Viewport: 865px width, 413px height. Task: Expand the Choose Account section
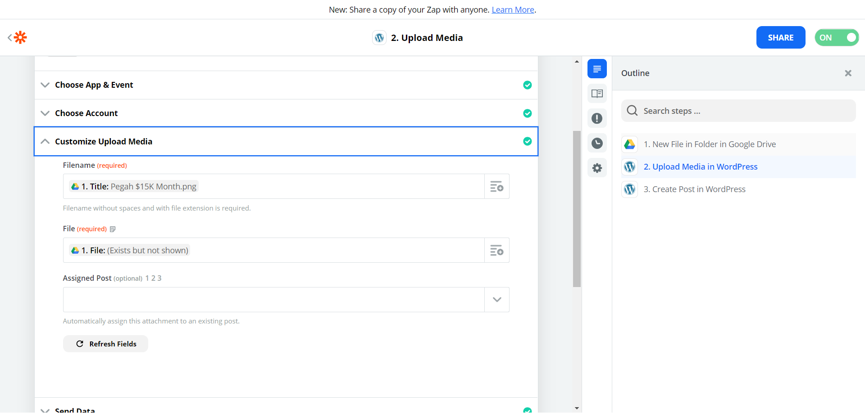tap(286, 113)
